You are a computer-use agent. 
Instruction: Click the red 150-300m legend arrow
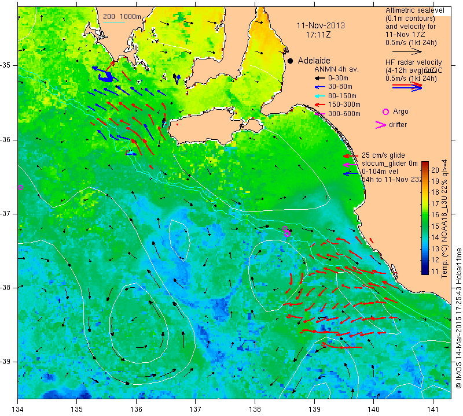pos(320,105)
